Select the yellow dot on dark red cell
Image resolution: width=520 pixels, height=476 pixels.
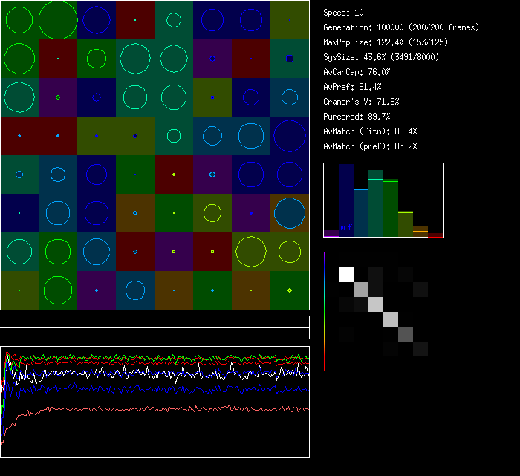(x=174, y=175)
